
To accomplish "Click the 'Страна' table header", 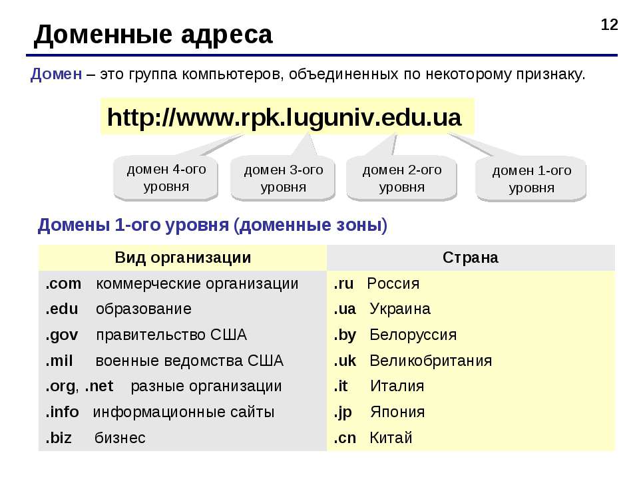I will (x=471, y=257).
